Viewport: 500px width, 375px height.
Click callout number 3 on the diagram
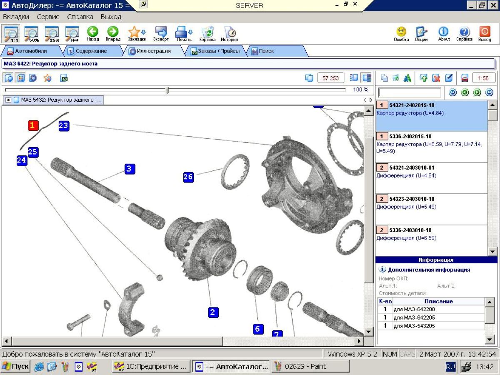point(130,169)
